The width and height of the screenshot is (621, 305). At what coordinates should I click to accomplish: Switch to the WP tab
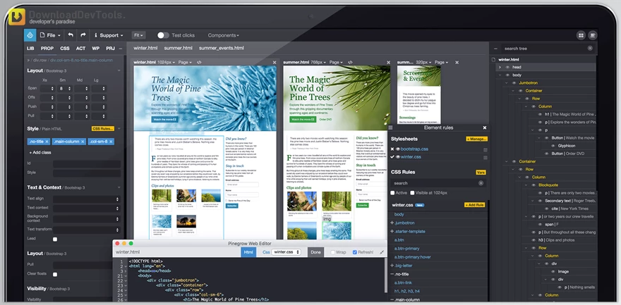[x=95, y=48]
